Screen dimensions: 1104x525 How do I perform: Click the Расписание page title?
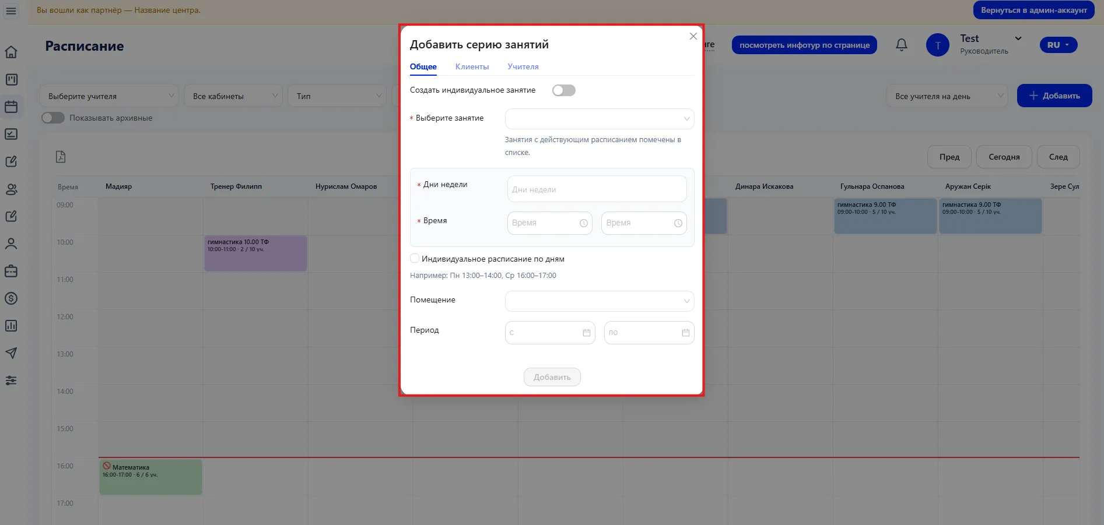coord(85,46)
